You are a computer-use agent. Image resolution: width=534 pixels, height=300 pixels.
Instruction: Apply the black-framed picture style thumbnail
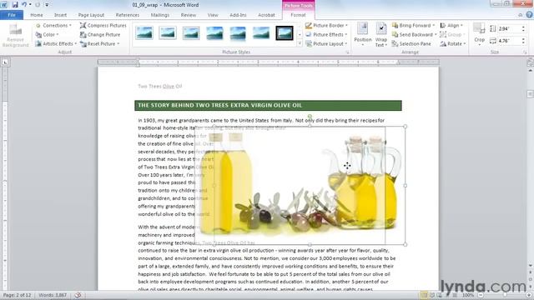point(285,33)
